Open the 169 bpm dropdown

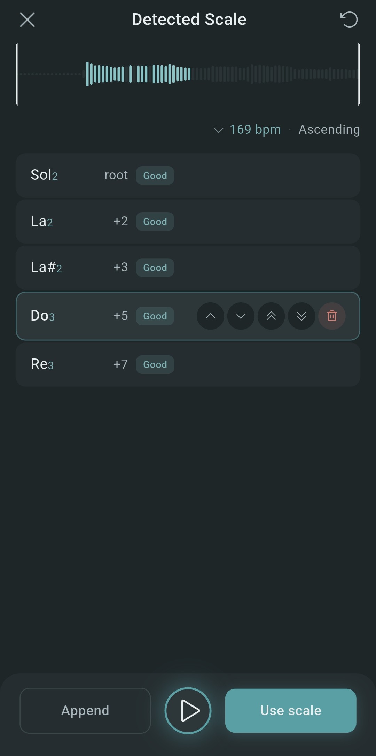tap(247, 129)
